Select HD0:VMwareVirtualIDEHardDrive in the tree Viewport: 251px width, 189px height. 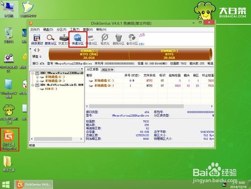click(62, 73)
